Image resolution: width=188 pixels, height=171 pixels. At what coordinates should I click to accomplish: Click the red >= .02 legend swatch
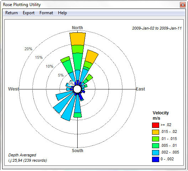click(x=156, y=125)
